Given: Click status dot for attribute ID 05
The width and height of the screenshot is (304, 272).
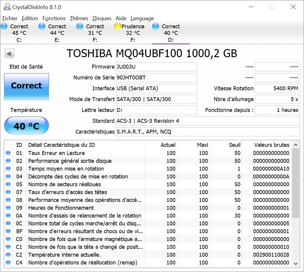Looking at the screenshot, I should click(8, 184).
